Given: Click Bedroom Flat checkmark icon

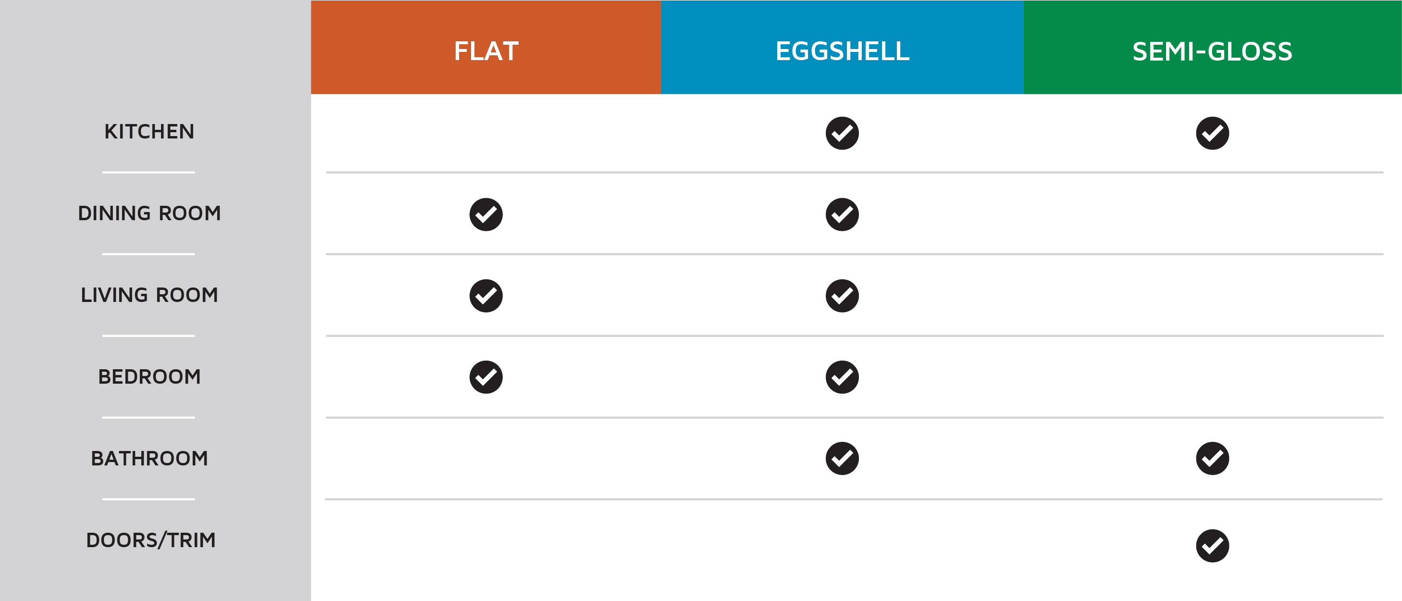Looking at the screenshot, I should click(x=486, y=377).
